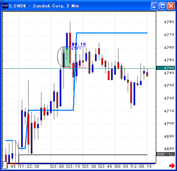This screenshot has height=171, width=177.
Task: Click the 4710 price axis label
Action: click(169, 111)
